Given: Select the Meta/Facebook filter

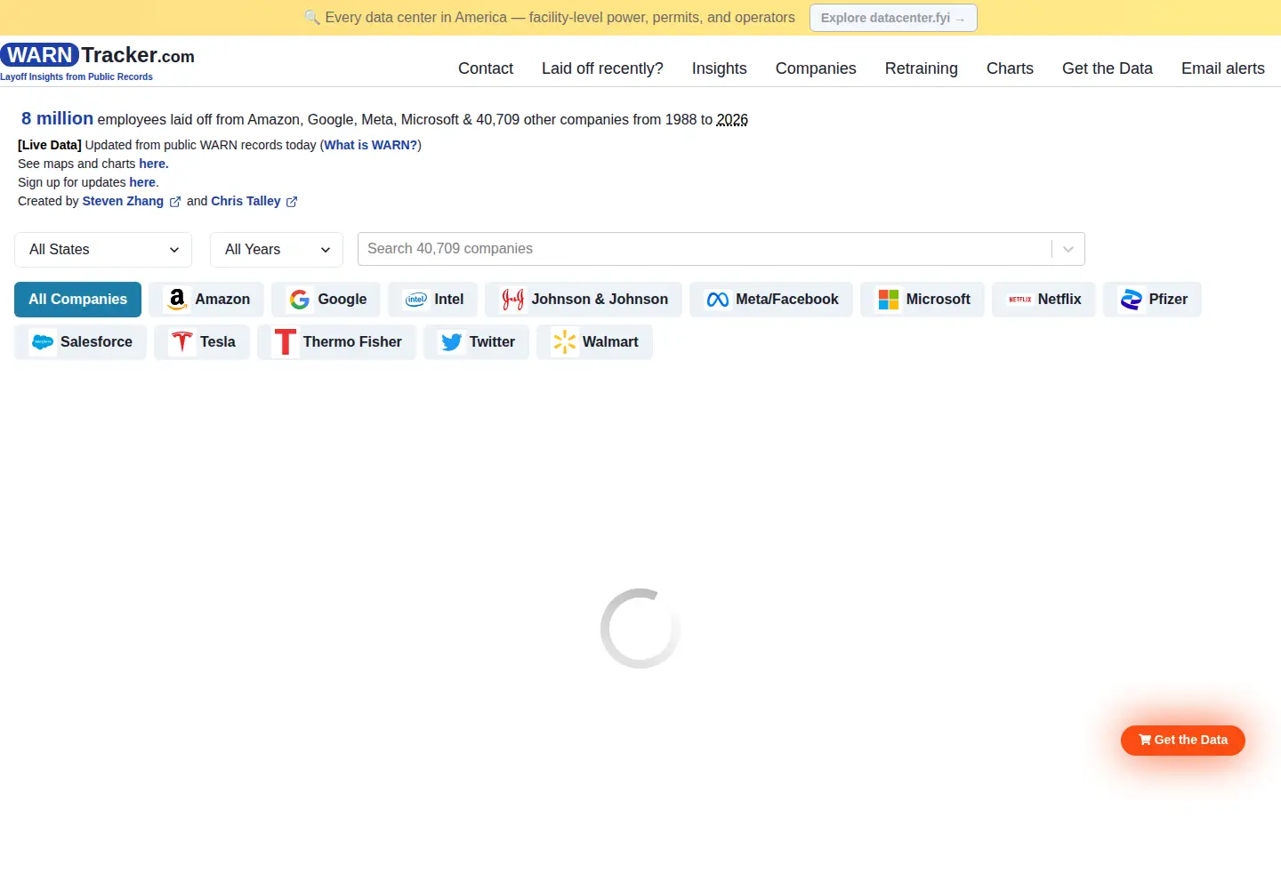Looking at the screenshot, I should pyautogui.click(x=771, y=300).
